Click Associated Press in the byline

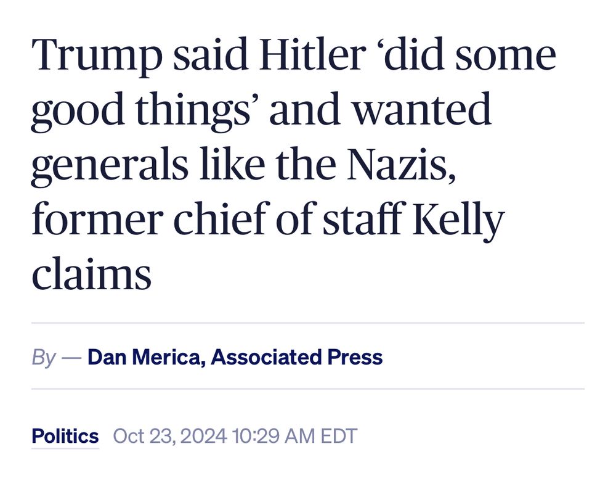point(296,357)
